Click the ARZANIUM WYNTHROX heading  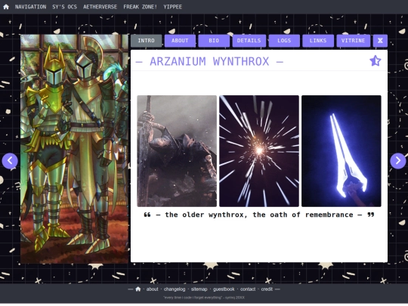coord(209,62)
